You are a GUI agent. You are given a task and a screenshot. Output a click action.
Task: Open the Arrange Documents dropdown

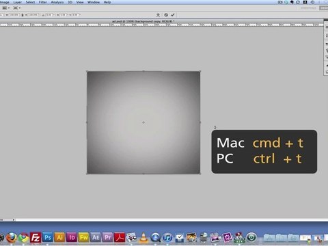pyautogui.click(x=6, y=8)
